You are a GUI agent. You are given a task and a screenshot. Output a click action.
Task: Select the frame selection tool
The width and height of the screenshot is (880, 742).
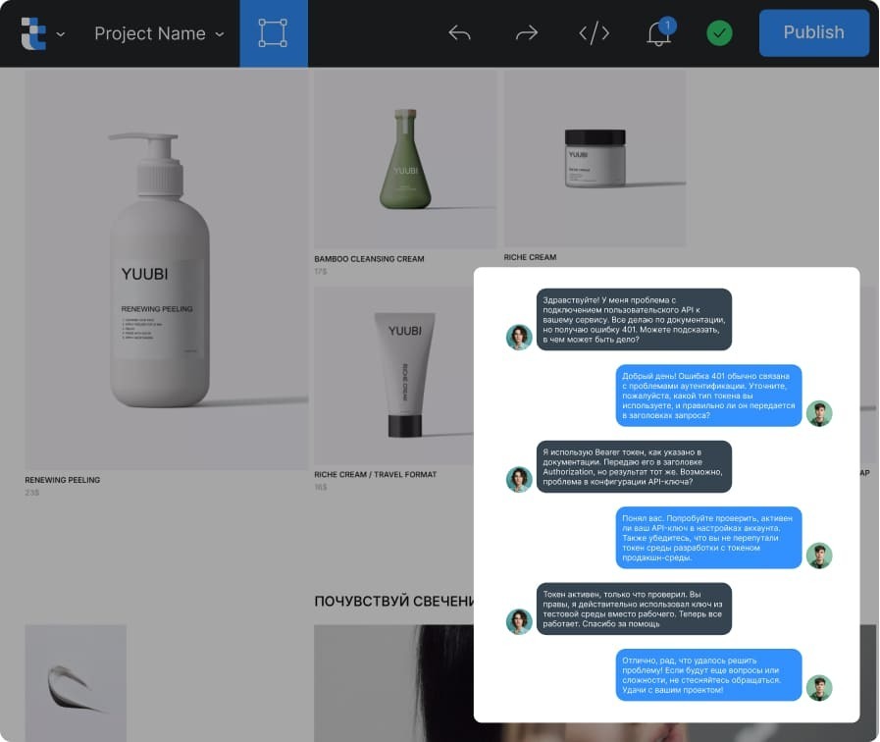point(274,33)
